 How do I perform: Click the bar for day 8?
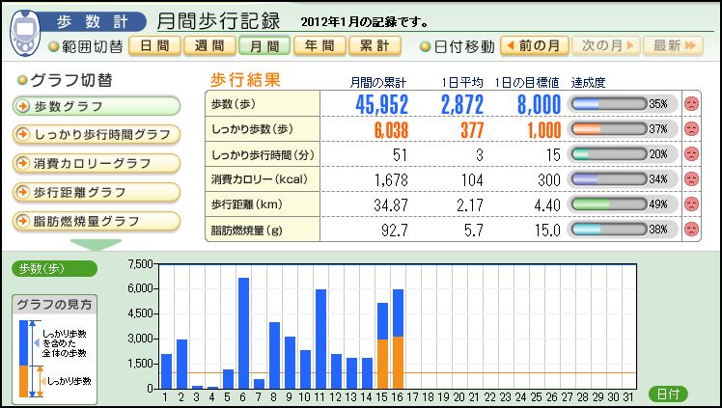tap(274, 356)
